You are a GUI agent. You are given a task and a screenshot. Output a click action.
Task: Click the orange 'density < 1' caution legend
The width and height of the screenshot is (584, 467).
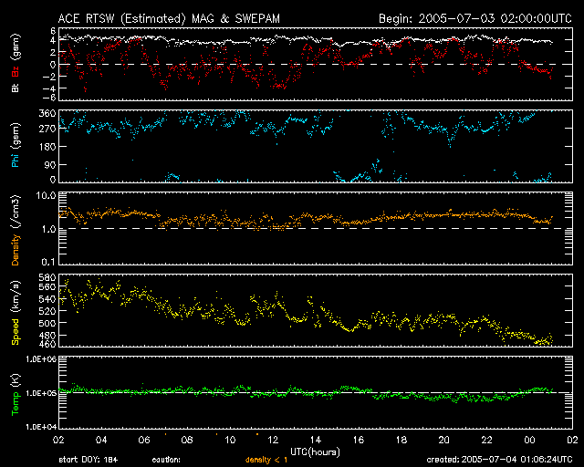(265, 461)
